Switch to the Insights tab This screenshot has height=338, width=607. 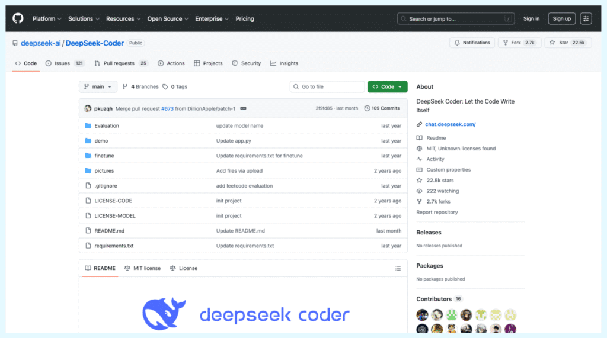coord(284,63)
